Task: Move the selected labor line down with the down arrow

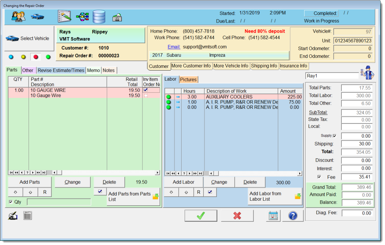Action: [x=171, y=192]
